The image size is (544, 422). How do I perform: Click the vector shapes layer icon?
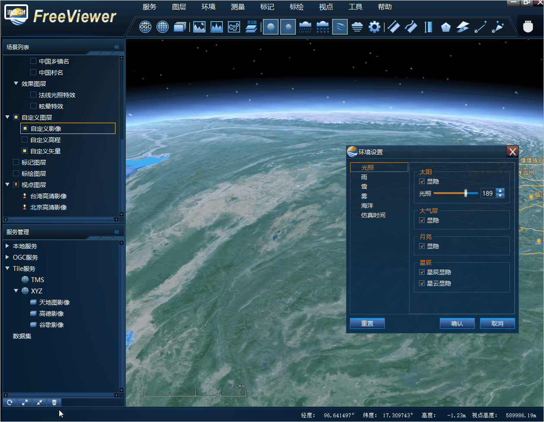pyautogui.click(x=234, y=27)
